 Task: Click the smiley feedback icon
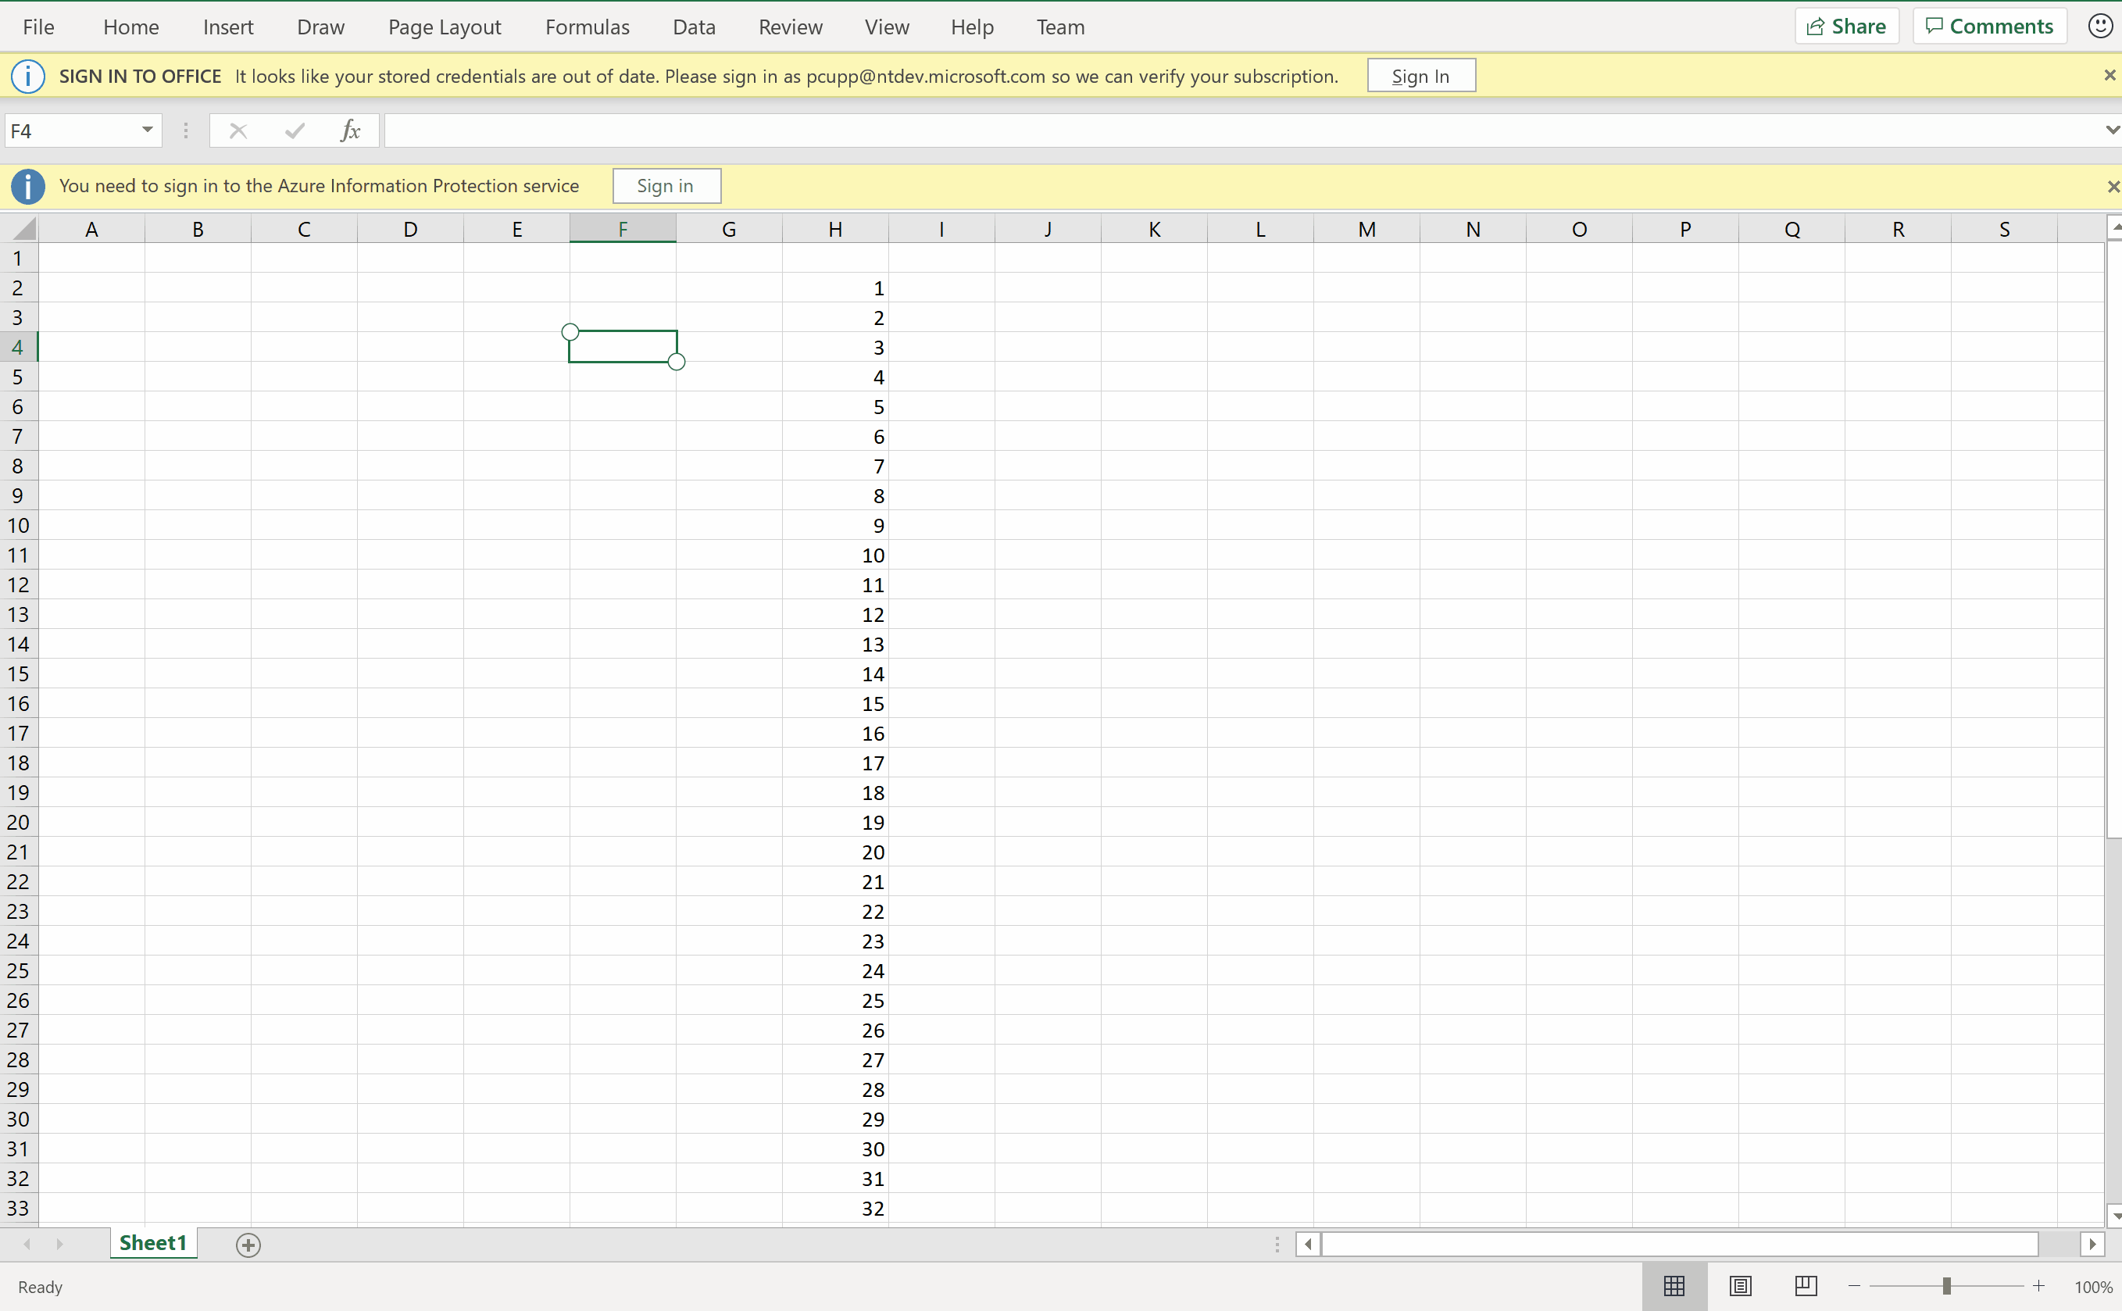[x=2099, y=26]
